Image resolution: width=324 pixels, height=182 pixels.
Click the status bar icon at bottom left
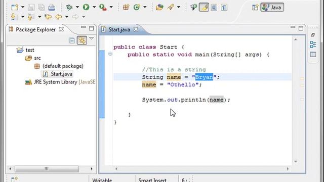coord(15,179)
